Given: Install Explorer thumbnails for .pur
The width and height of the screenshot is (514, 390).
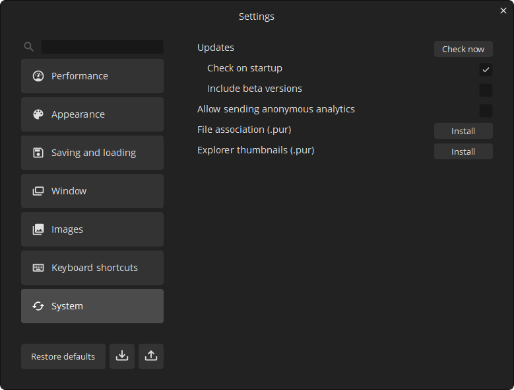Looking at the screenshot, I should (463, 151).
